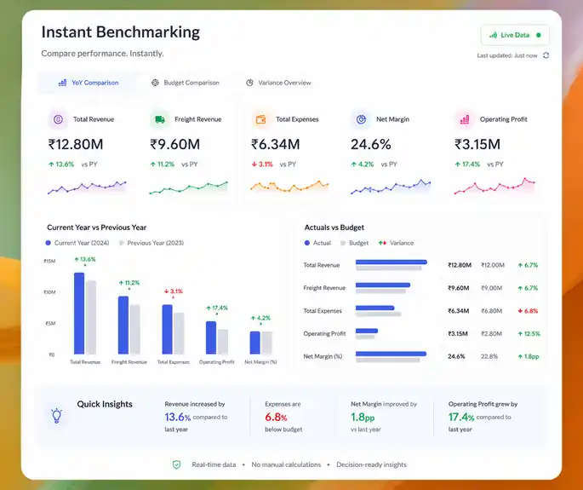Click the red down arrow beside 3.1% on Total Expenses card
583x490 pixels.
click(254, 164)
